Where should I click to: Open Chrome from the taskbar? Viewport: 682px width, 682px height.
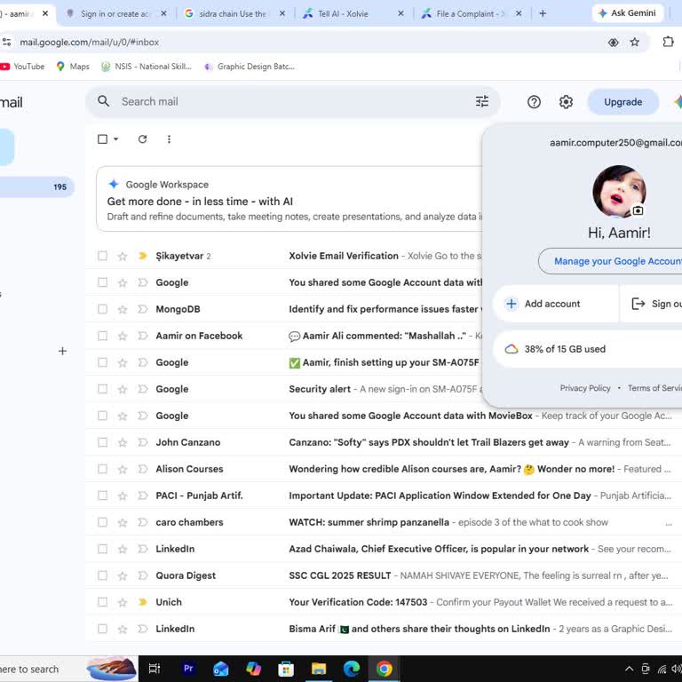point(384,669)
